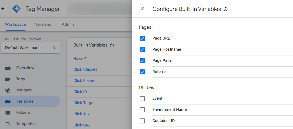Click the back arrow beside Tag Manager logo
The height and width of the screenshot is (129, 293).
pos(3,9)
